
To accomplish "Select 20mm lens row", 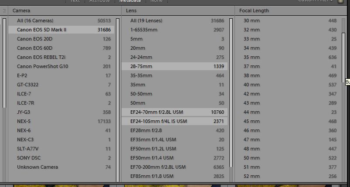I will coord(174,48).
